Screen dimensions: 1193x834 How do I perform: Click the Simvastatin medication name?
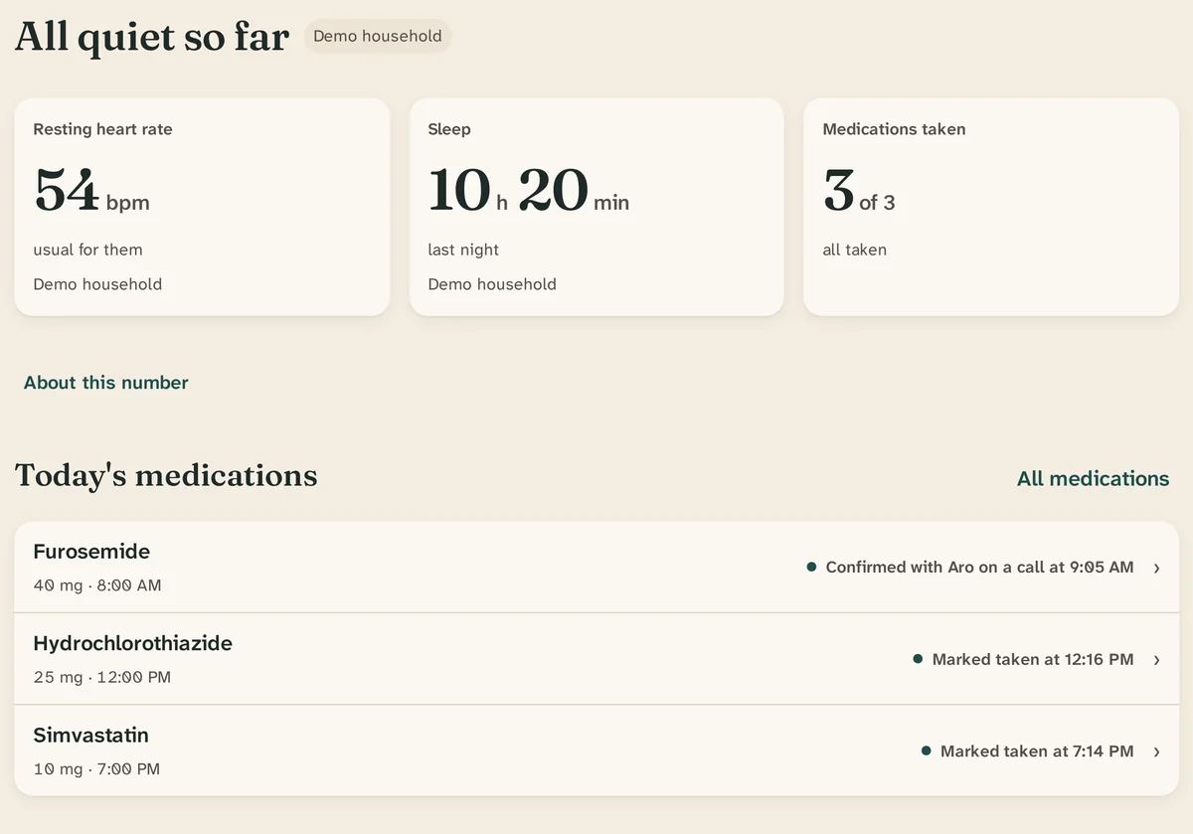tap(90, 736)
